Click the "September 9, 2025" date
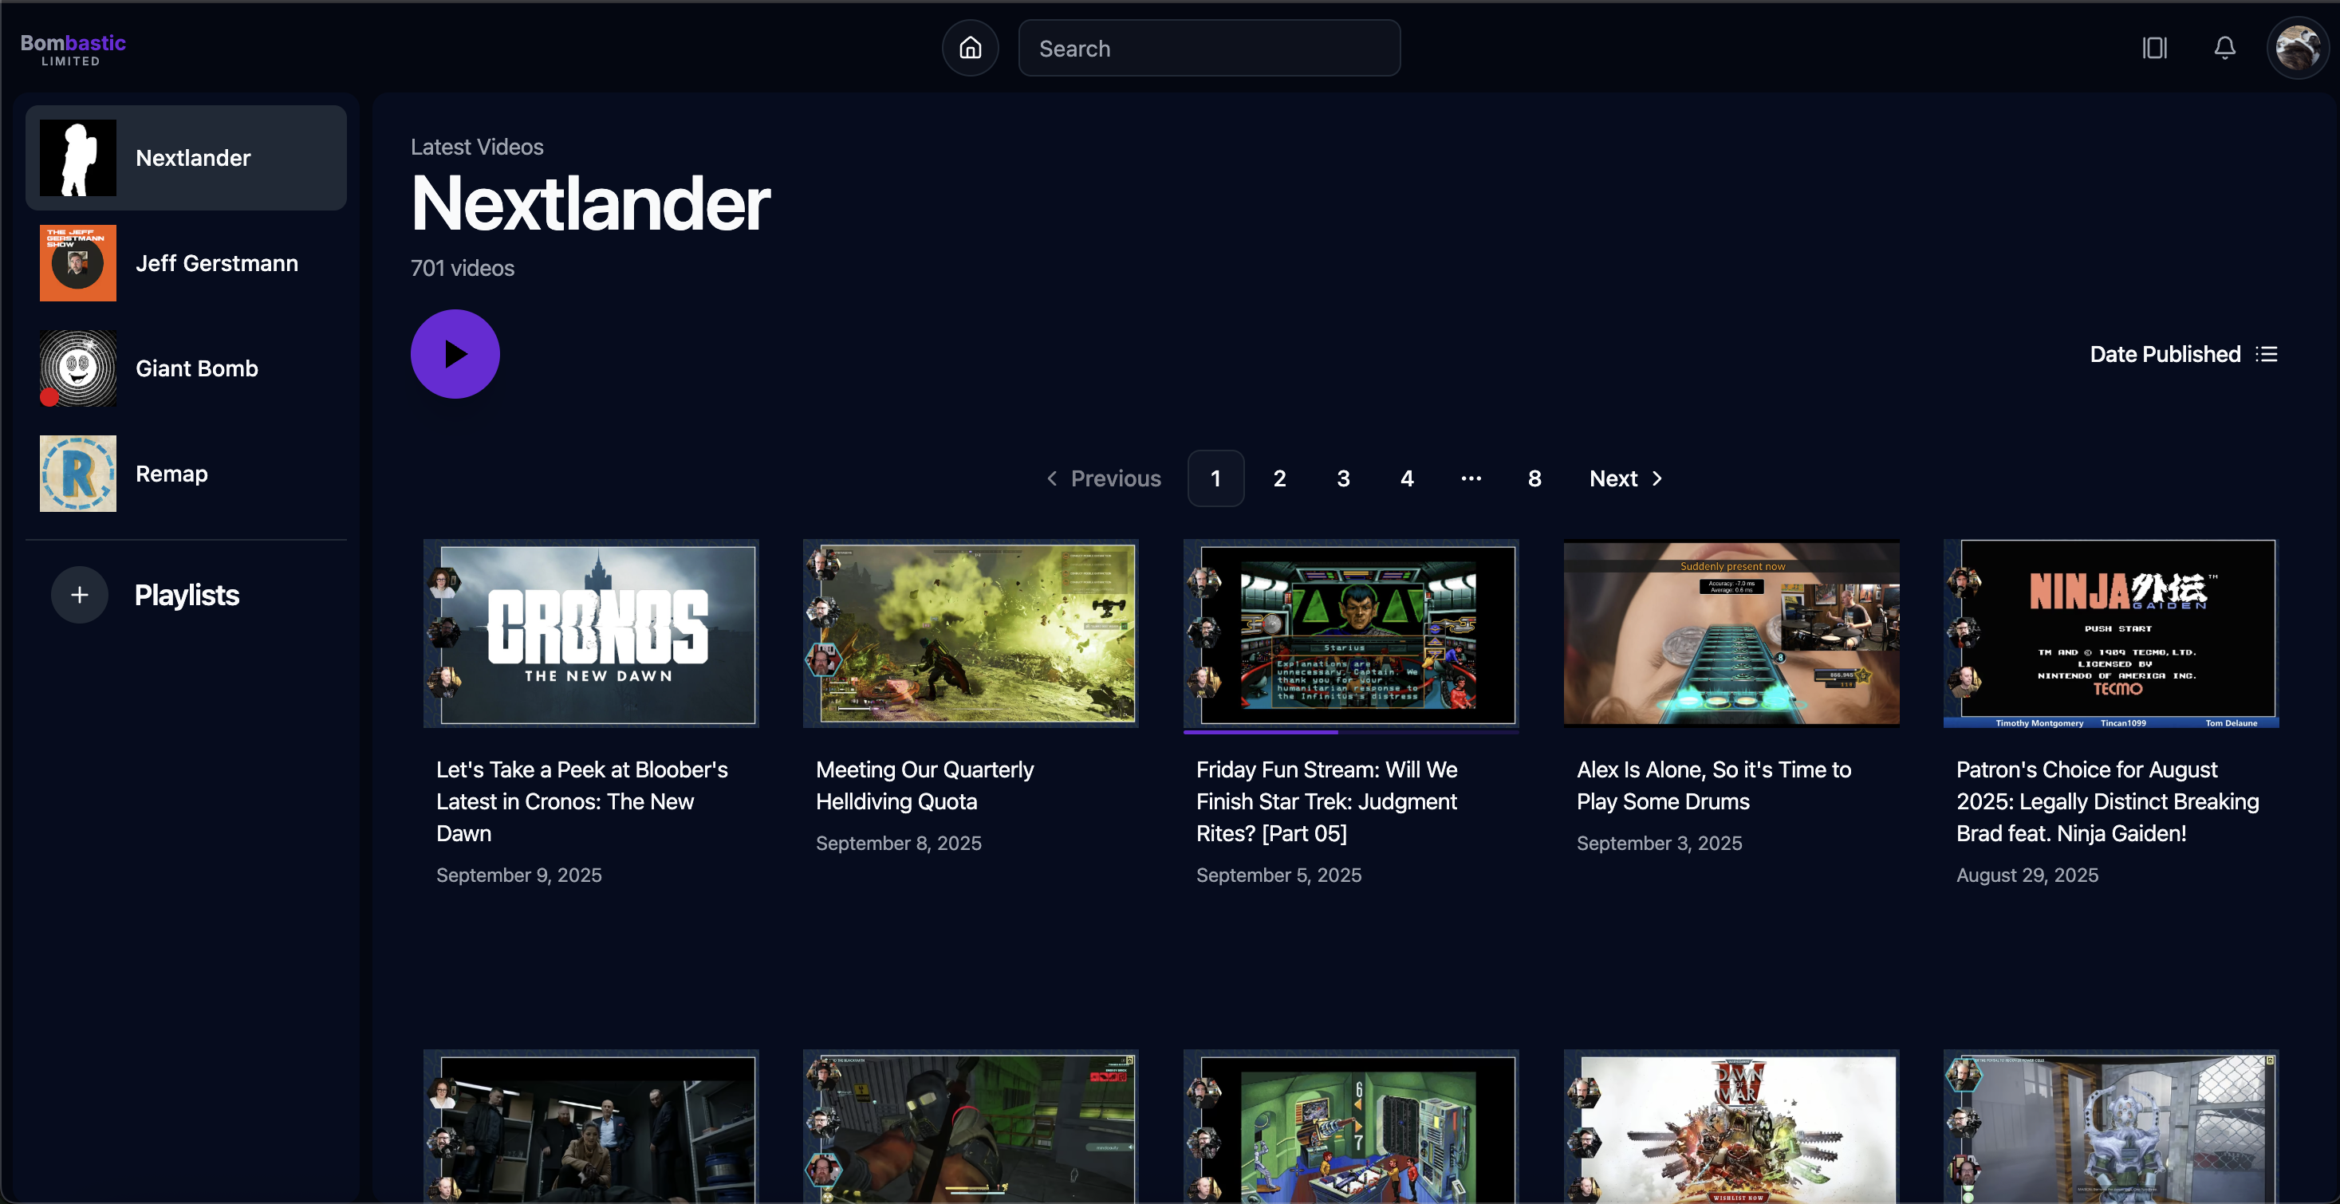 click(518, 875)
